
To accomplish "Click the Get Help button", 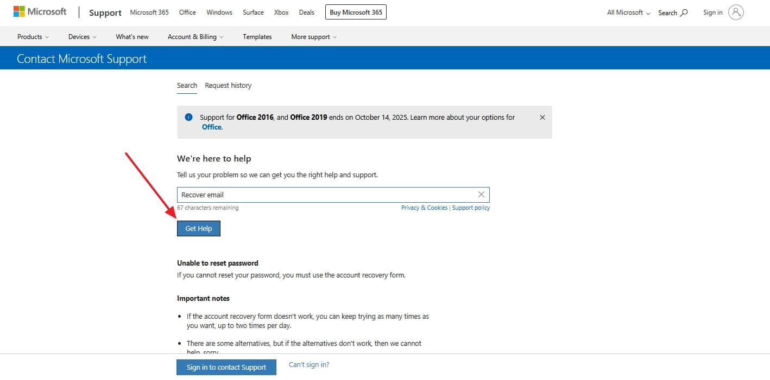I will tap(198, 228).
